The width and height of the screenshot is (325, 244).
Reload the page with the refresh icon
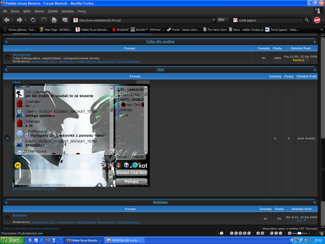pyautogui.click(x=33, y=20)
